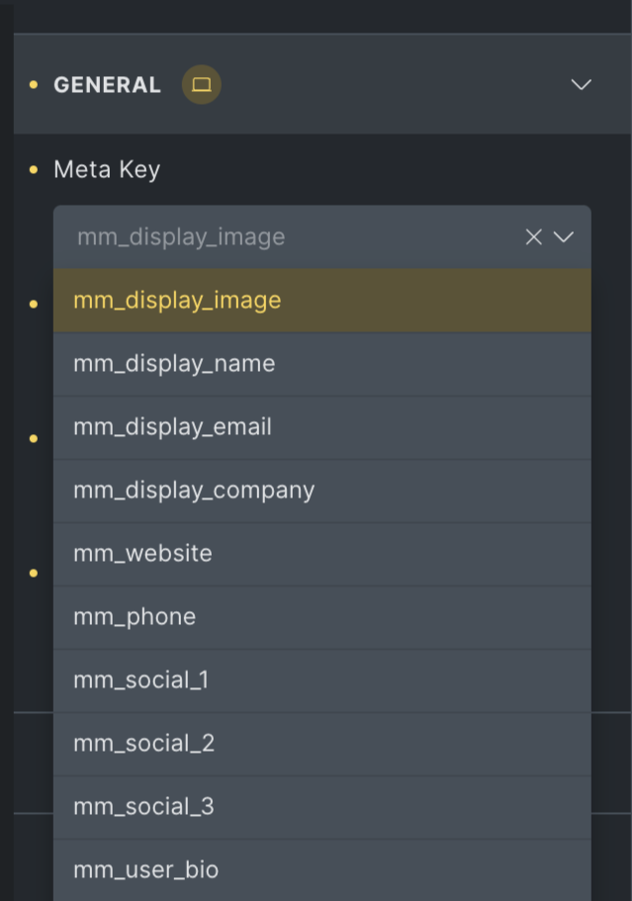Toggle the Meta Key dropdown arrow
The image size is (632, 901).
point(564,237)
